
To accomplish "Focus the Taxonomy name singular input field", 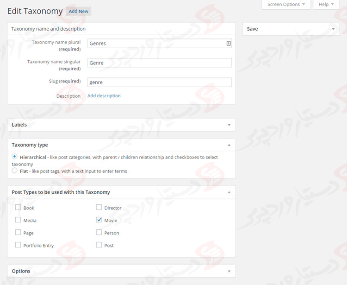I will click(160, 63).
